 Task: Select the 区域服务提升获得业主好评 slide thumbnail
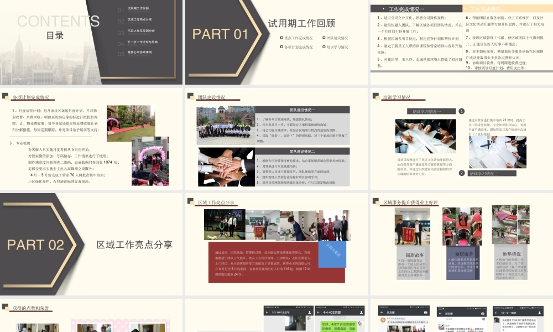pyautogui.click(x=462, y=244)
